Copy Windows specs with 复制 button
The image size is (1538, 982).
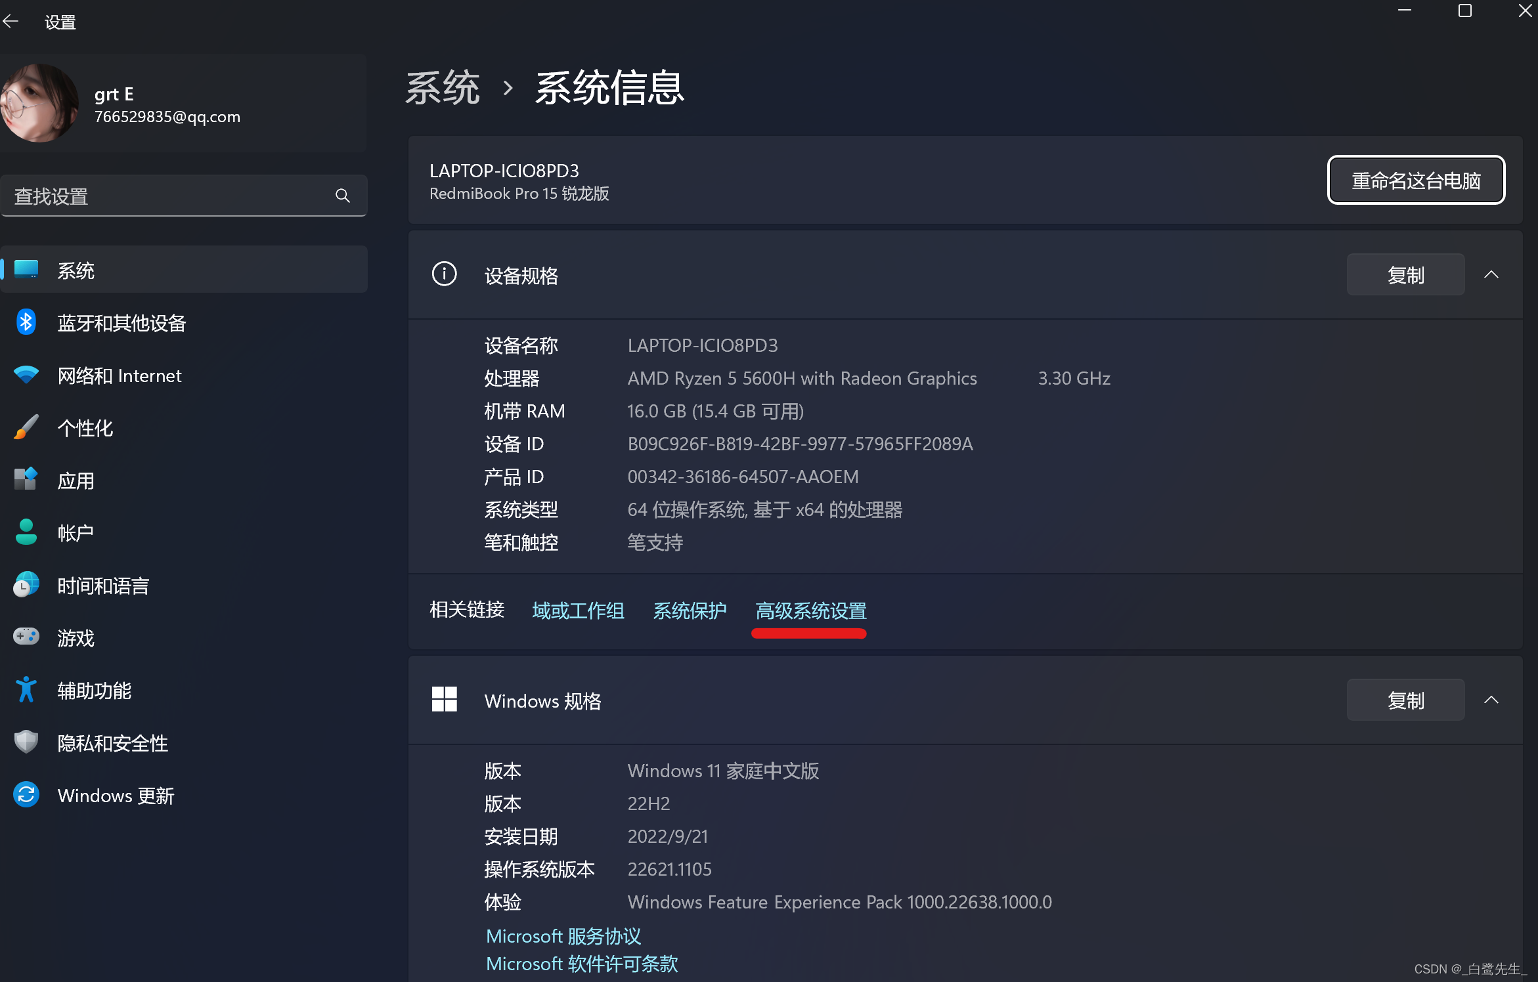(1405, 700)
